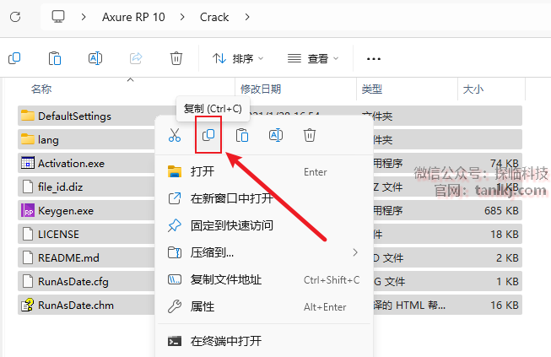Go to Axure RP 10 breadcrumb
Image resolution: width=551 pixels, height=357 pixels.
(x=133, y=17)
